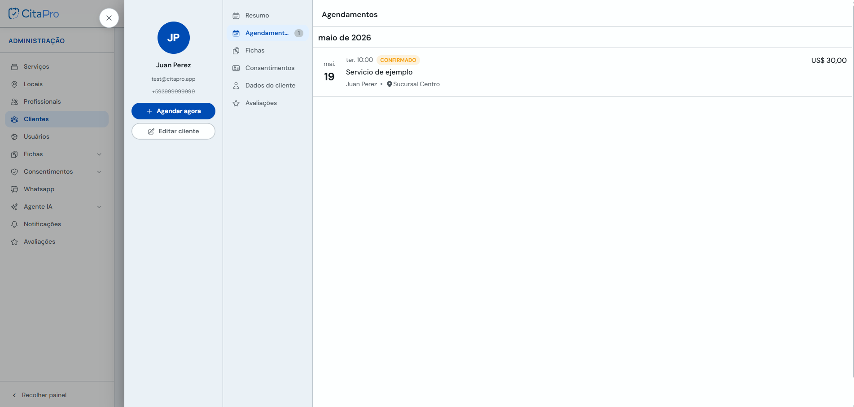Click the Sucursal Centro location pin icon
The height and width of the screenshot is (407, 854).
pos(390,84)
